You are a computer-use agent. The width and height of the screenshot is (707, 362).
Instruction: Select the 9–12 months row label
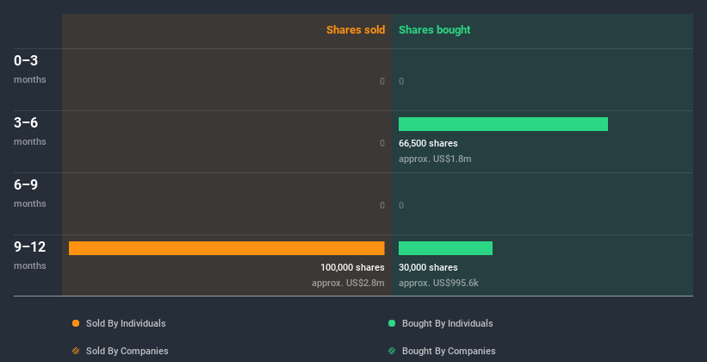(30, 255)
